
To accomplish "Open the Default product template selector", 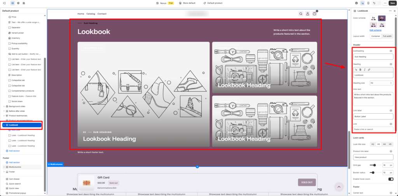I will pos(213,3).
